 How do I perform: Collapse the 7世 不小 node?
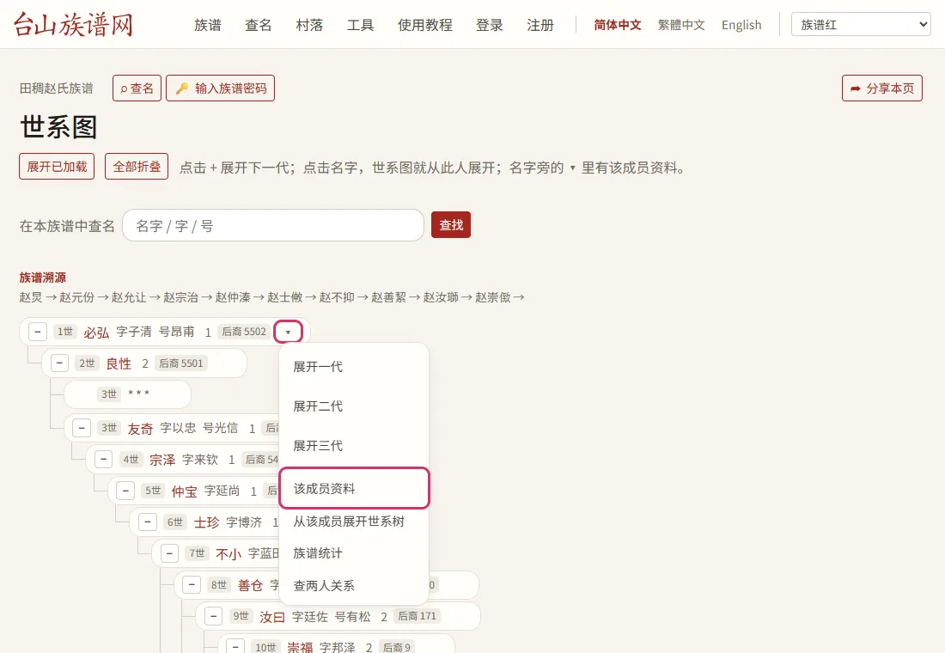coord(169,553)
